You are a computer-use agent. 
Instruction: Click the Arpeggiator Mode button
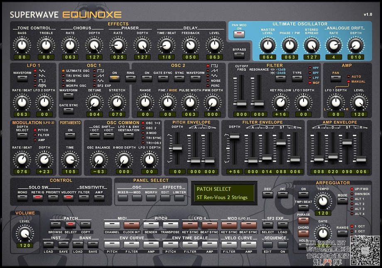(342, 200)
